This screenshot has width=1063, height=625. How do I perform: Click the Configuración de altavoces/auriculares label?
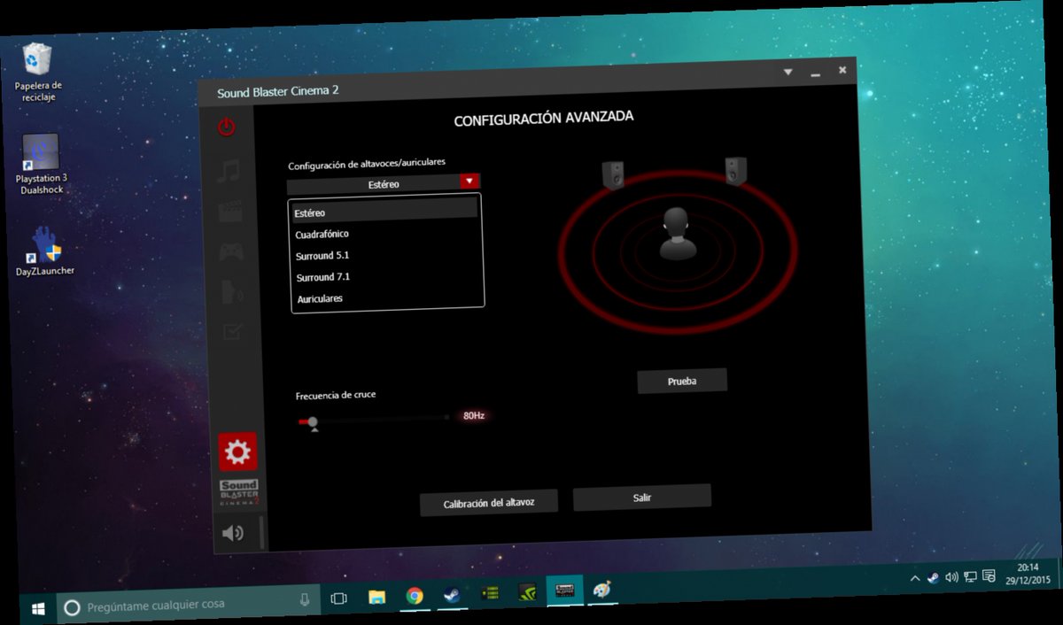[367, 164]
